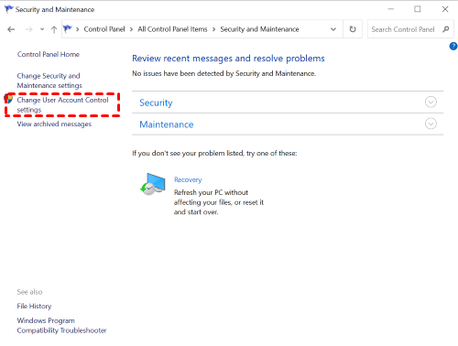The height and width of the screenshot is (346, 458).
Task: Open View archived messages
Action: (x=54, y=124)
